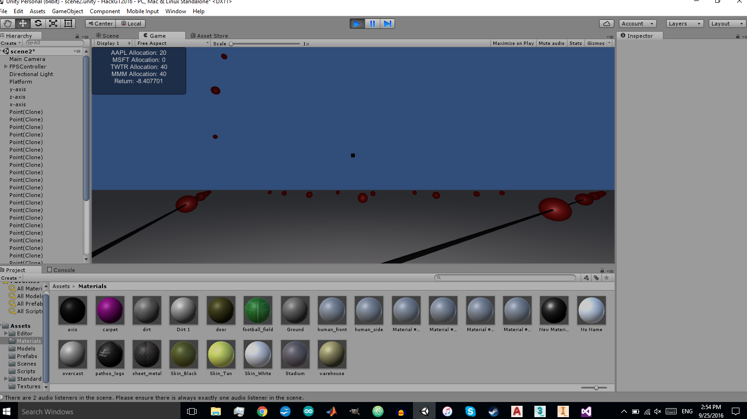Switch to the Console tab
This screenshot has height=419, width=747.
(61, 270)
